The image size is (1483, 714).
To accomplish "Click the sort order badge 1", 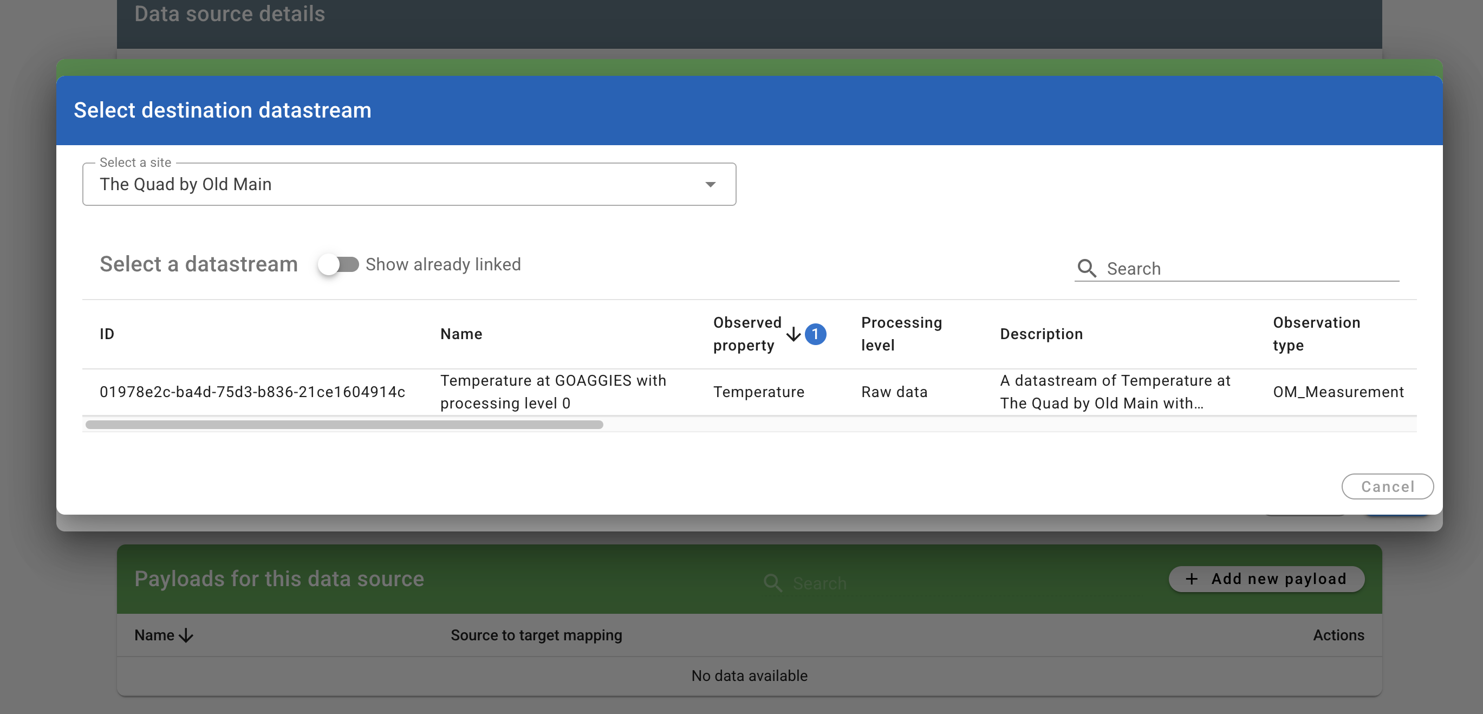I will (815, 334).
